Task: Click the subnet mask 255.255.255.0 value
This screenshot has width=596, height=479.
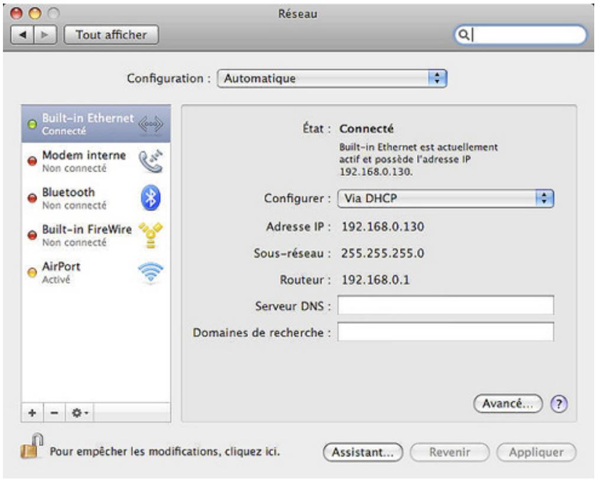Action: (x=382, y=253)
